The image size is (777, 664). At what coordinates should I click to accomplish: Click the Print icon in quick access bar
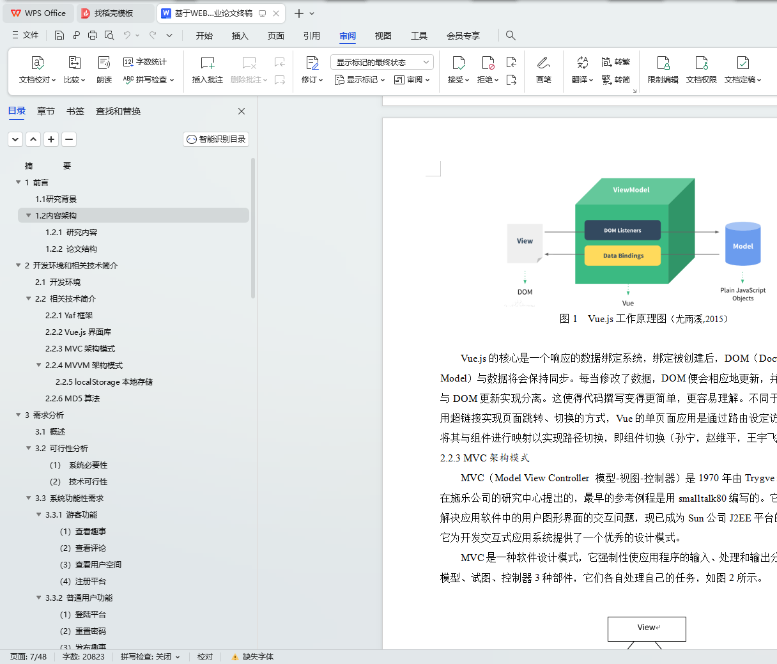click(93, 35)
